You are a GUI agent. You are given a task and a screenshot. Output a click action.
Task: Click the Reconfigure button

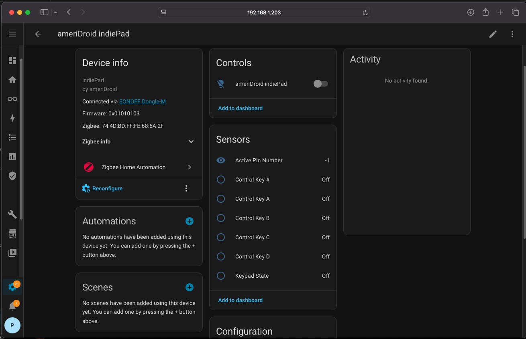coord(102,188)
